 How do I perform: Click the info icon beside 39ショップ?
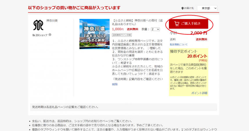50,35
